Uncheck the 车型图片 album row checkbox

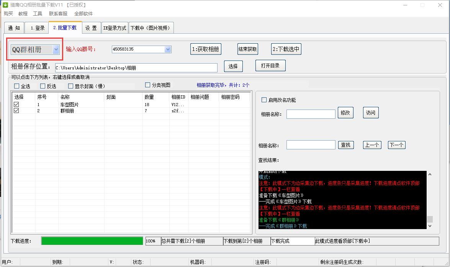click(16, 105)
